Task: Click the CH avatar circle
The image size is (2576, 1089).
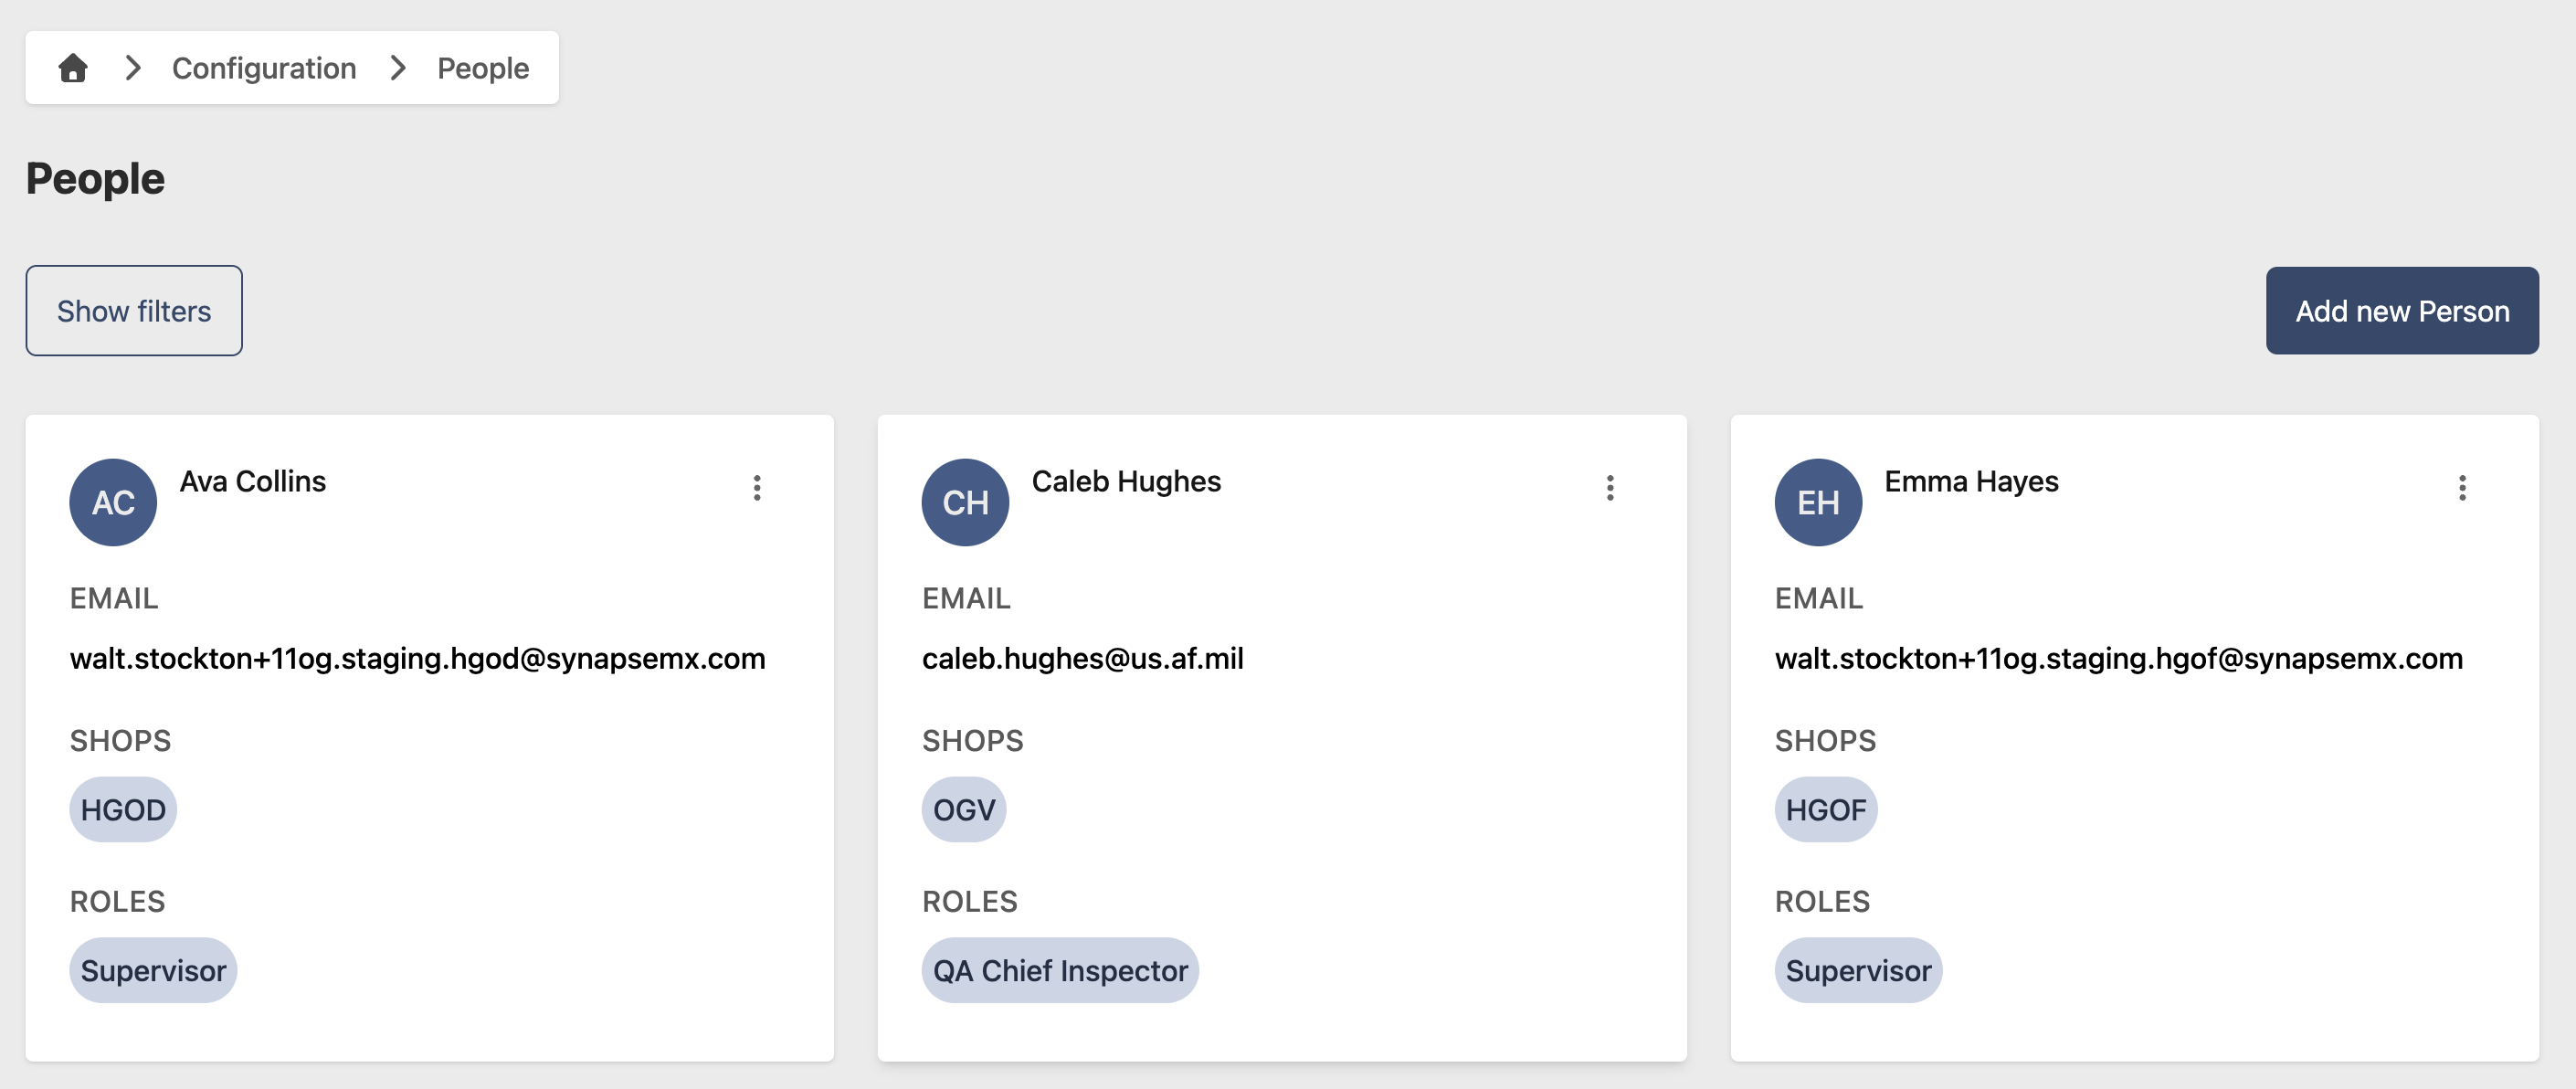Action: coord(965,502)
